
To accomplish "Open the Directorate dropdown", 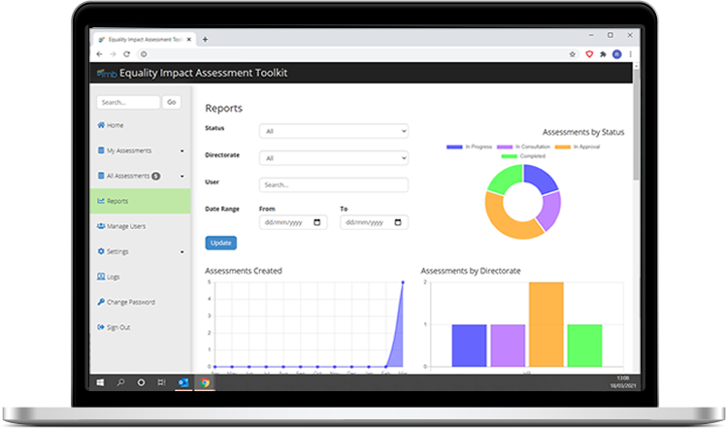I will 333,157.
